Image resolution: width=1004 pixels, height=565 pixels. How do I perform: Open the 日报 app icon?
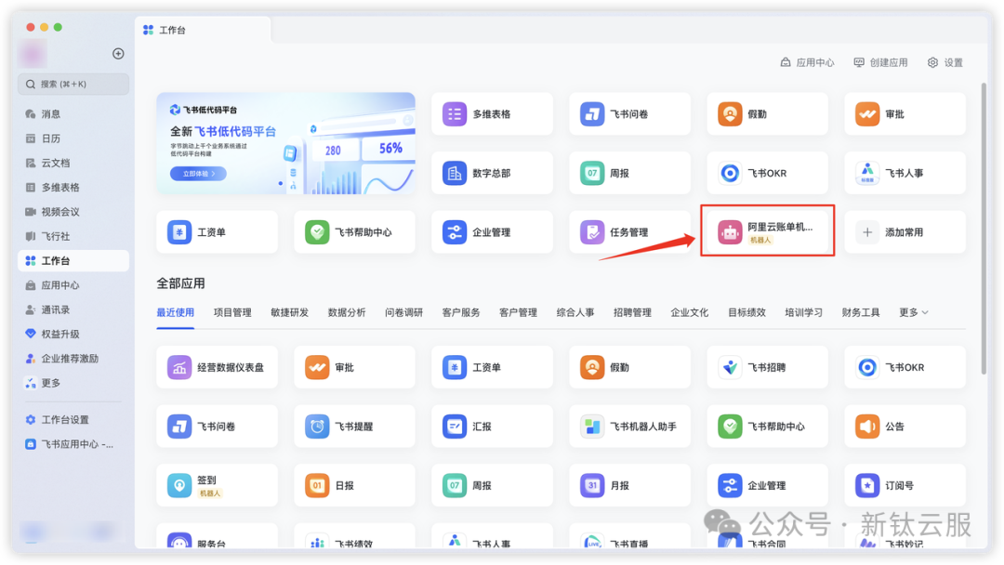pos(317,486)
